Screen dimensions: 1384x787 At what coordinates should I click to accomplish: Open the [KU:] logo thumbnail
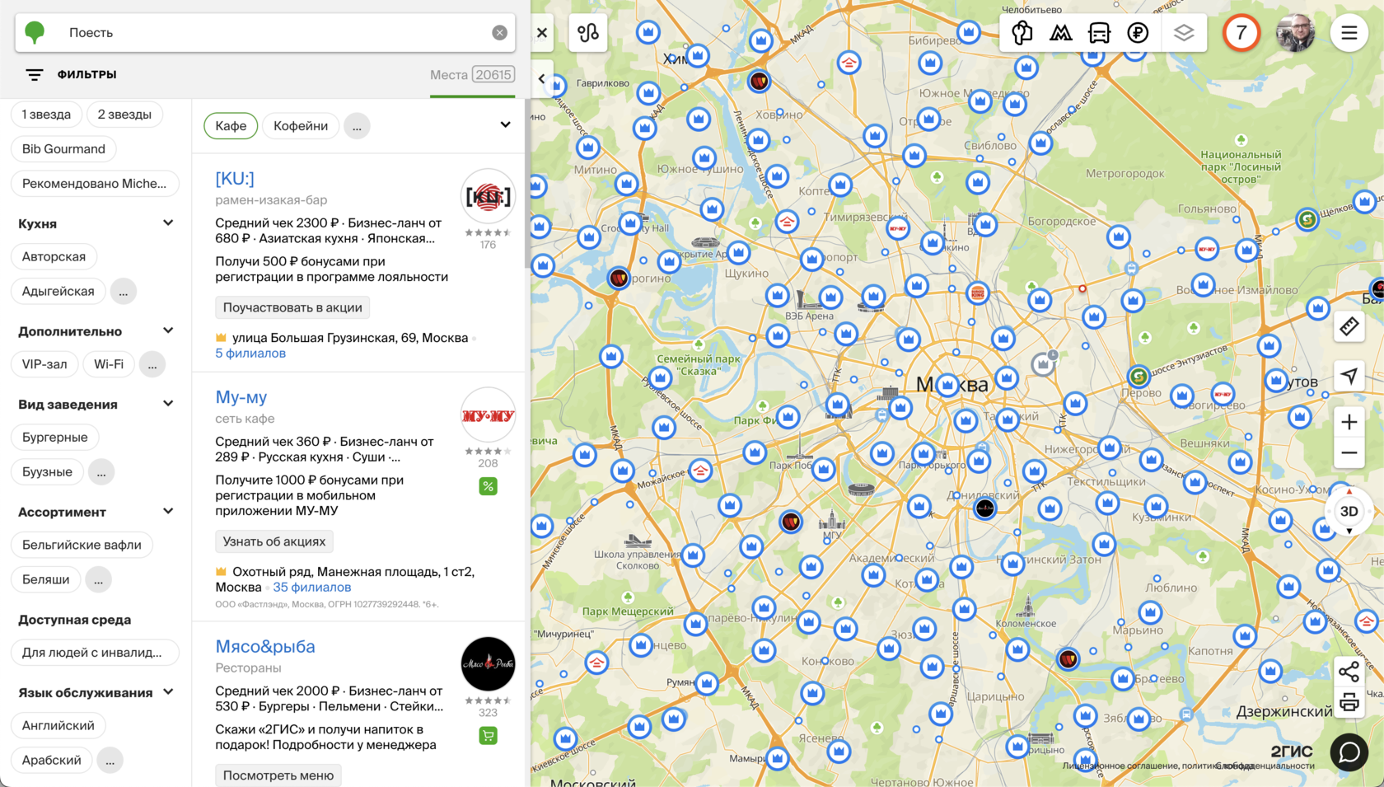click(x=488, y=196)
